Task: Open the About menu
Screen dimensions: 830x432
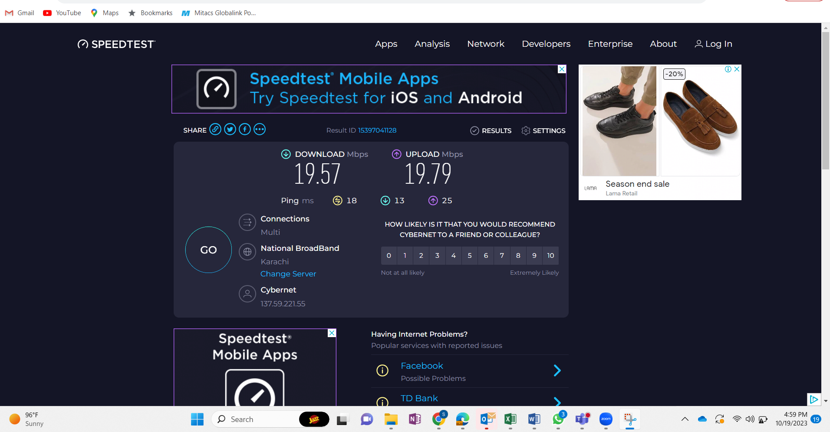Action: click(663, 44)
